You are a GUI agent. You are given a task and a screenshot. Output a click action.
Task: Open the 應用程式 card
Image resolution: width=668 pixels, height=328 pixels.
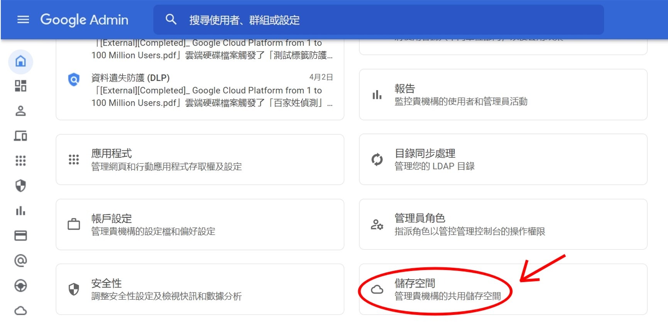(200, 159)
